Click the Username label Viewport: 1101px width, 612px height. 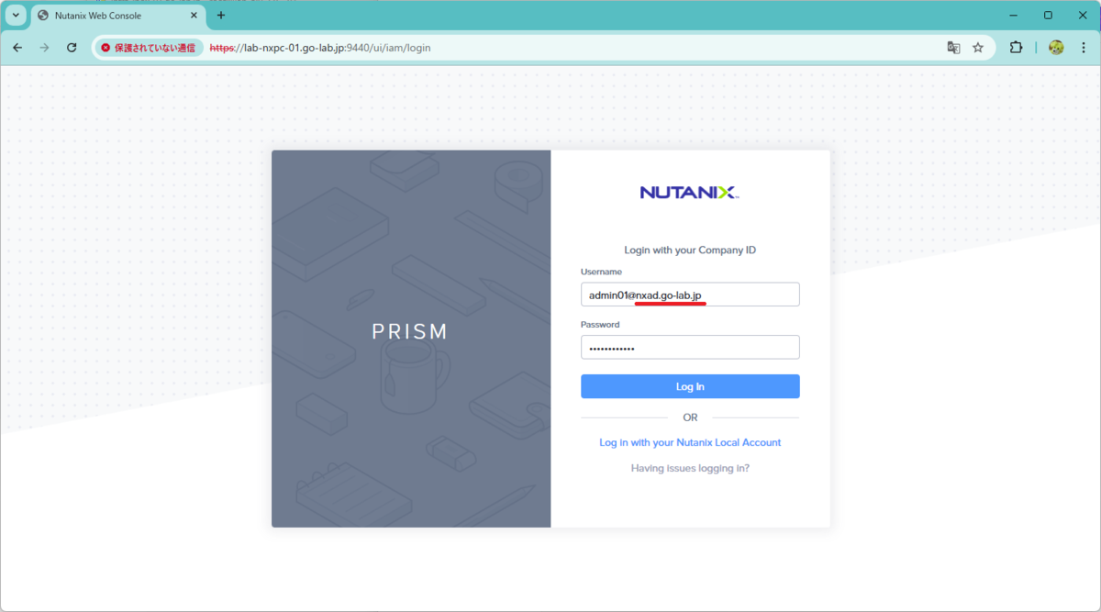point(601,272)
